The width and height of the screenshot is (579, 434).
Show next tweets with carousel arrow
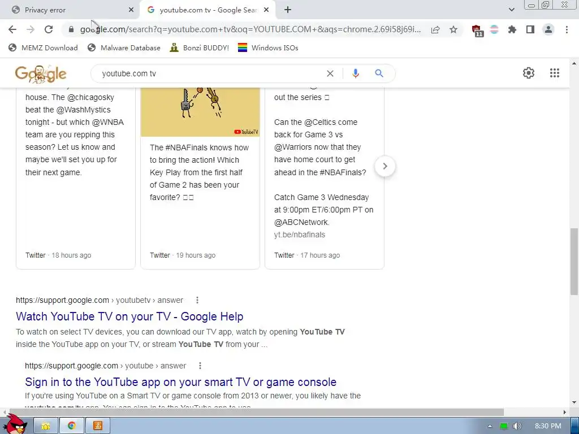click(384, 166)
